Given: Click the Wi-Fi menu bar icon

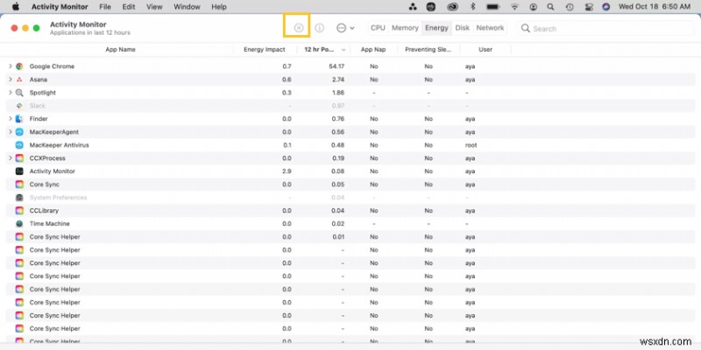Looking at the screenshot, I should pos(515,7).
